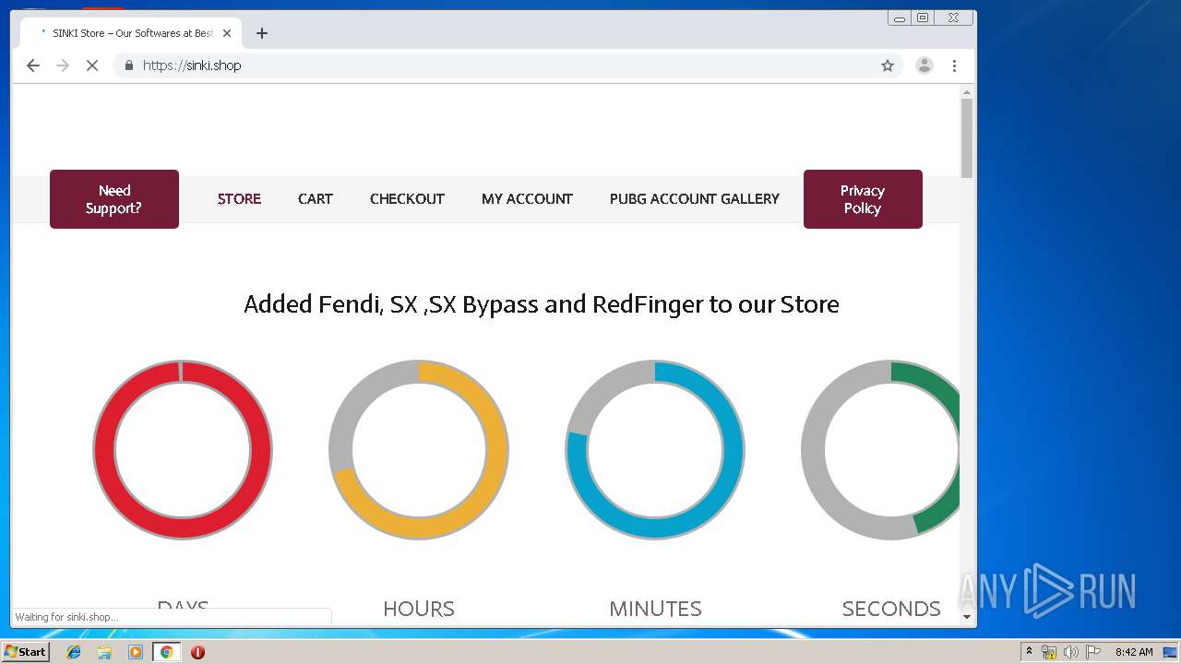Screen dimensions: 1181x664
Task: Click the HOURS label
Action: tap(419, 609)
